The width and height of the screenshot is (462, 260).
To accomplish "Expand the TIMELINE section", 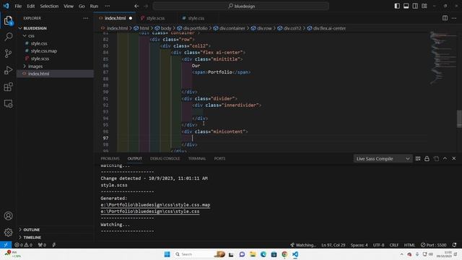I will tap(32, 238).
